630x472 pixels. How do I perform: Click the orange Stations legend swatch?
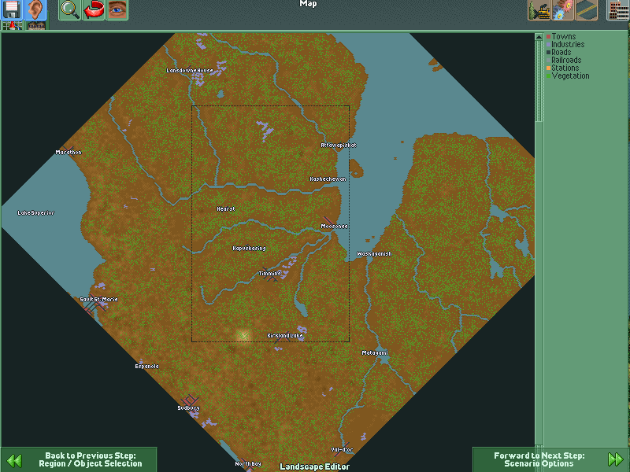click(548, 68)
